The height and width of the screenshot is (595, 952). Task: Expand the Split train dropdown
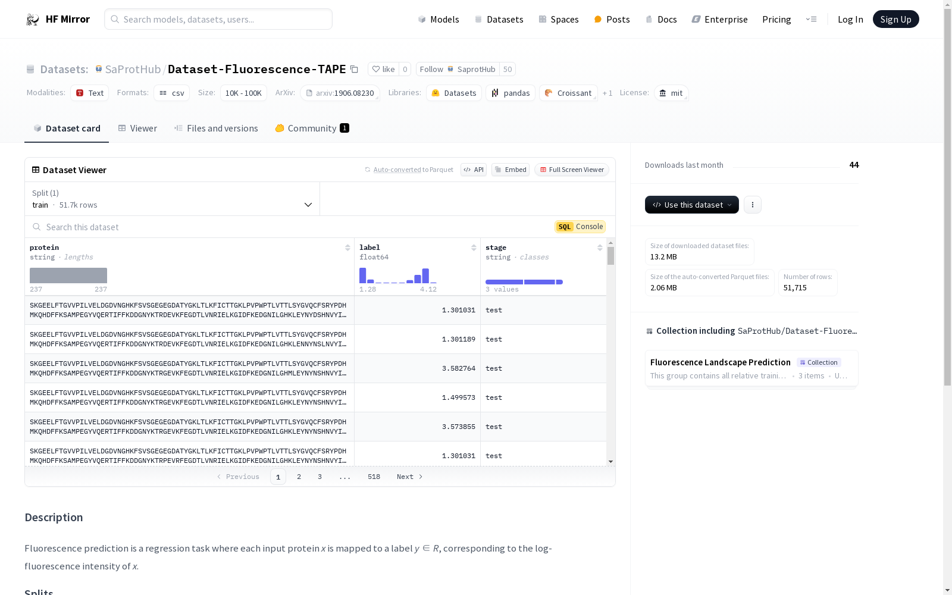click(x=172, y=199)
